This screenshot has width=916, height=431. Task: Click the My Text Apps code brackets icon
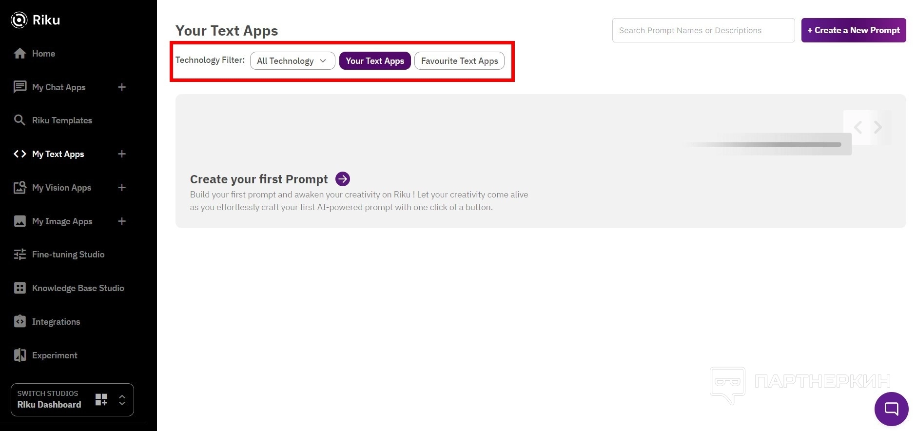[20, 154]
